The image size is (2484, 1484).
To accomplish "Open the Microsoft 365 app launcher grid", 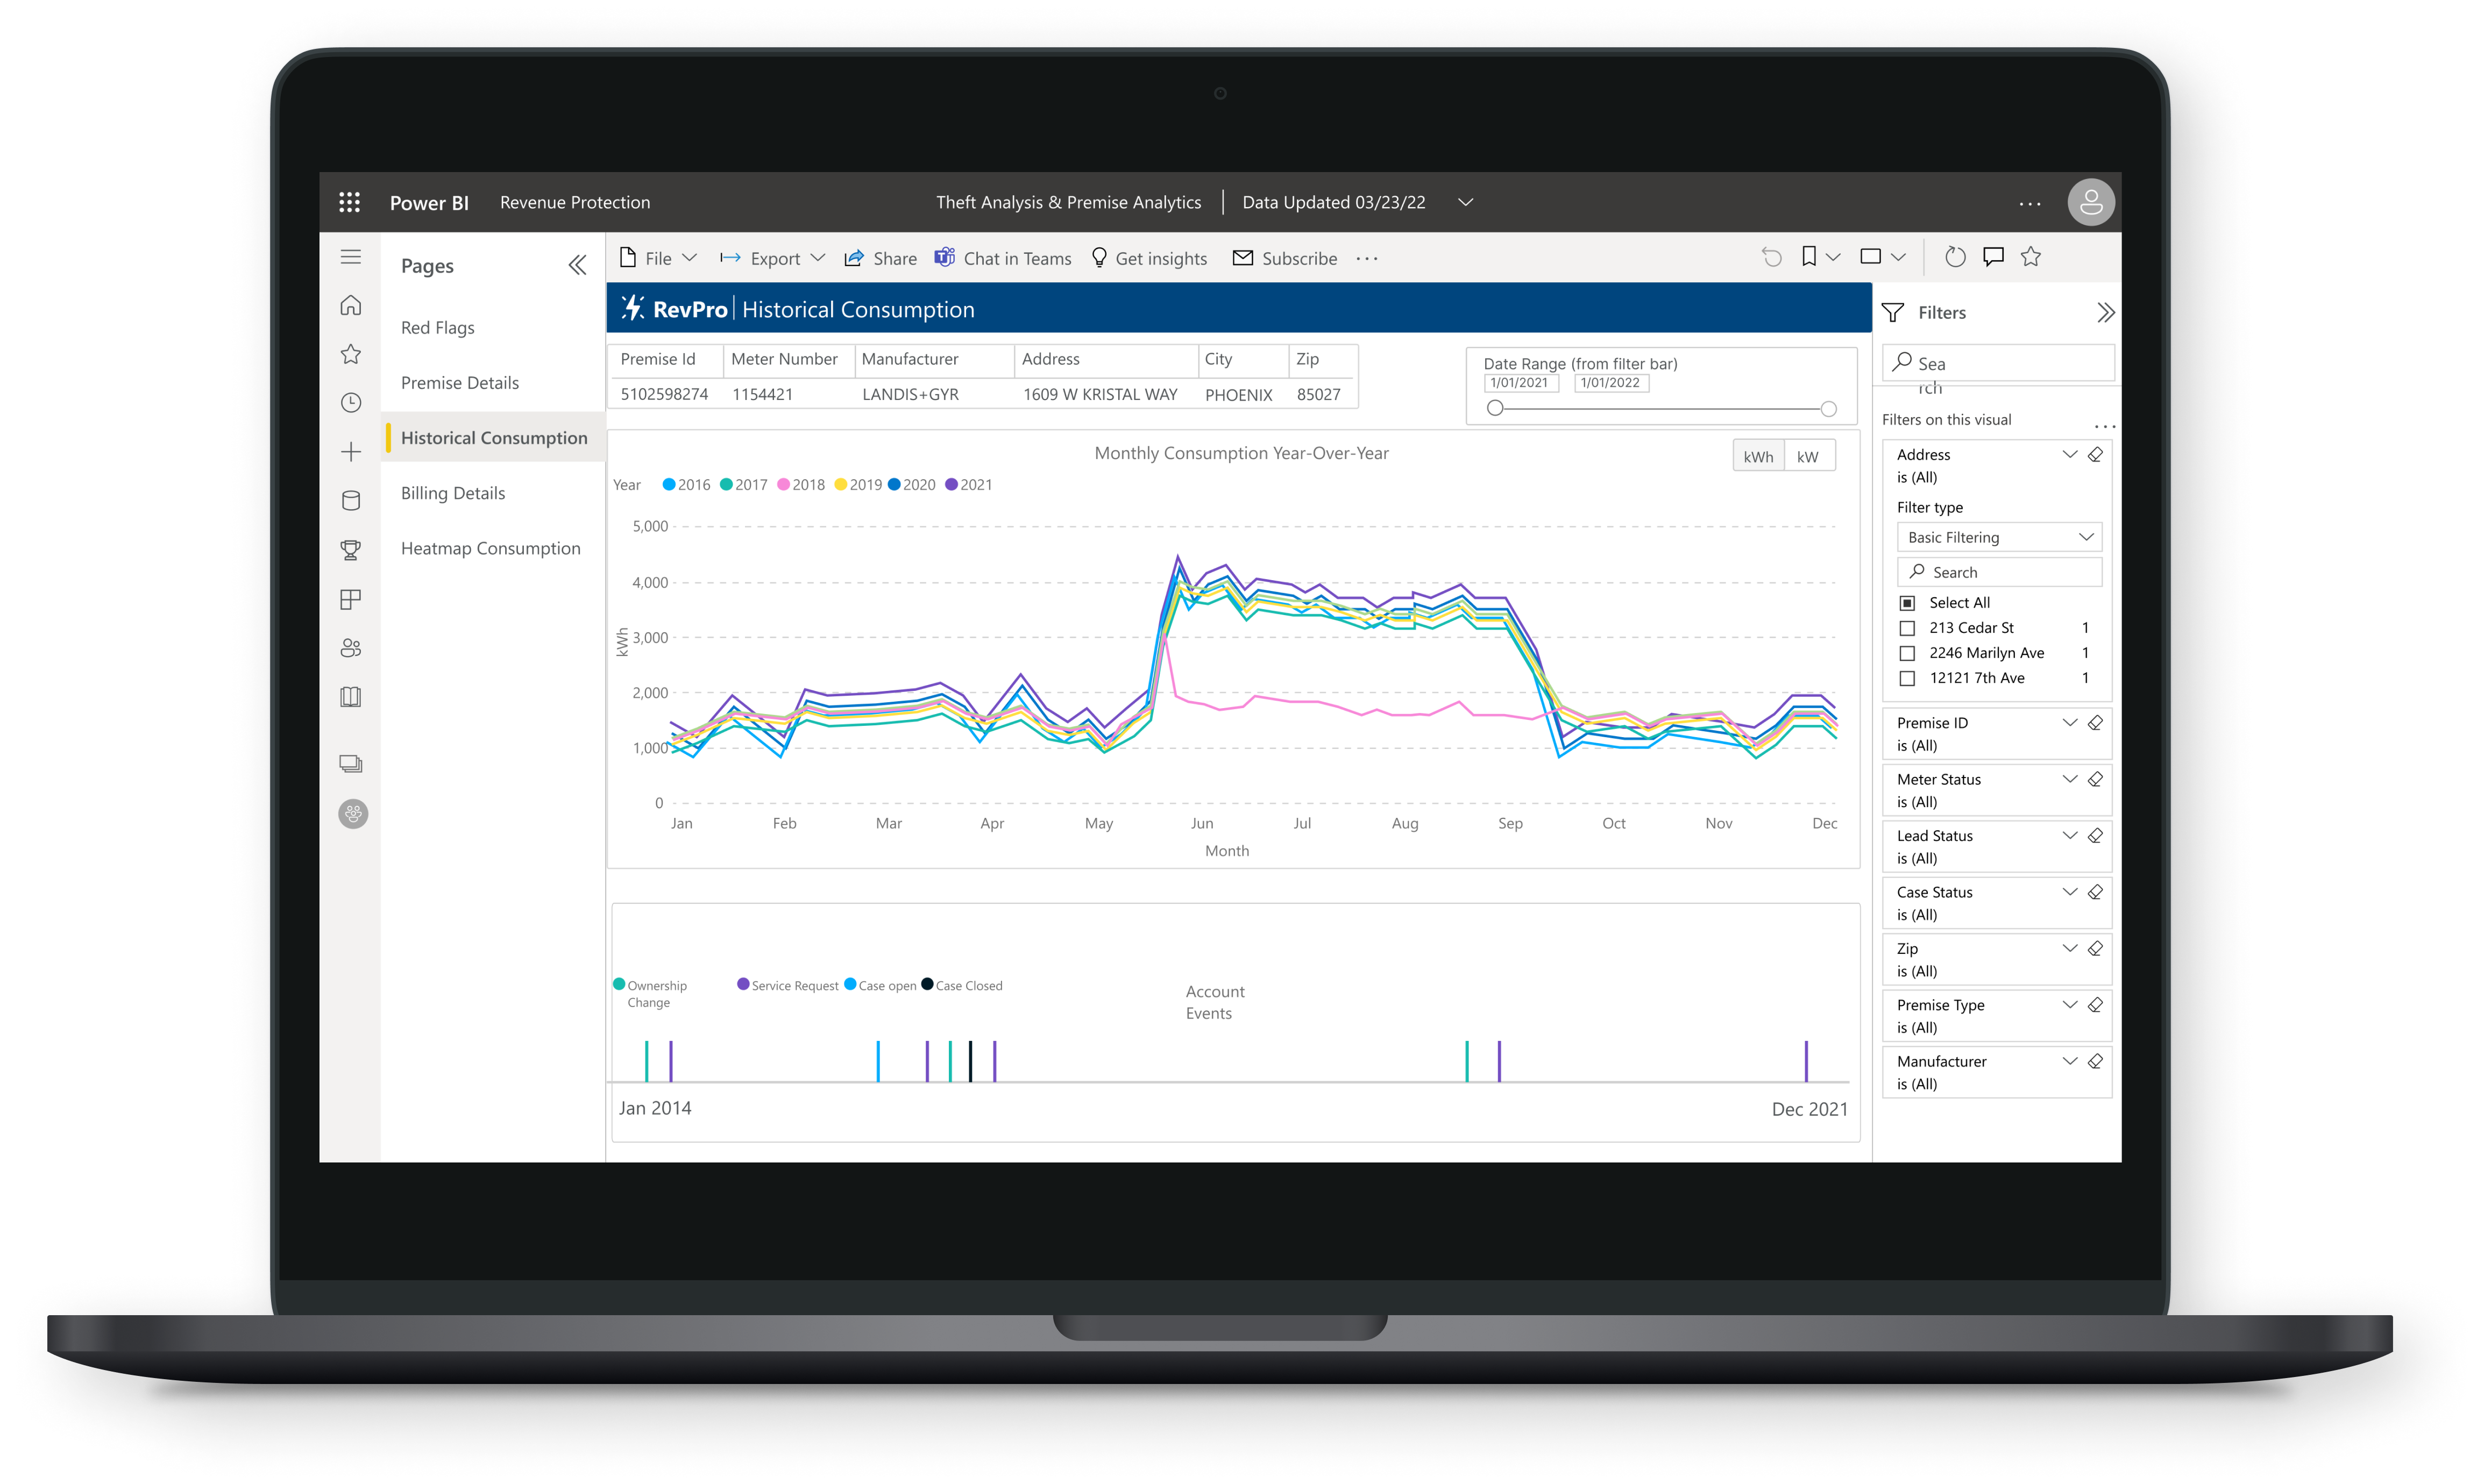I will (350, 201).
